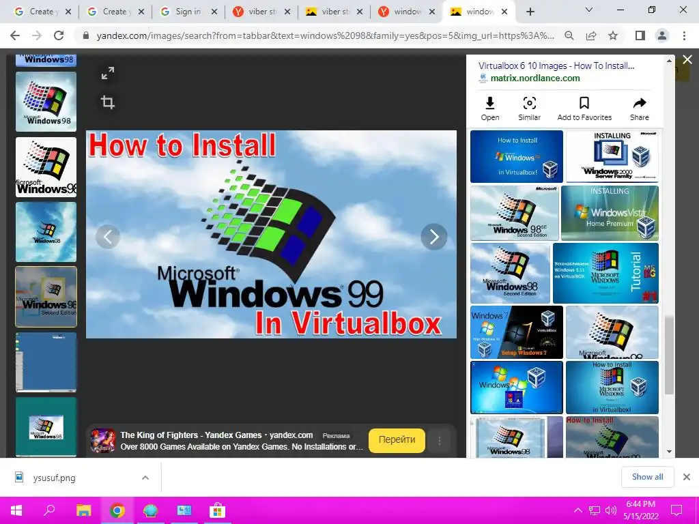Select the Windows 98 cloud logo thumbnail in left strip

[x=46, y=102]
